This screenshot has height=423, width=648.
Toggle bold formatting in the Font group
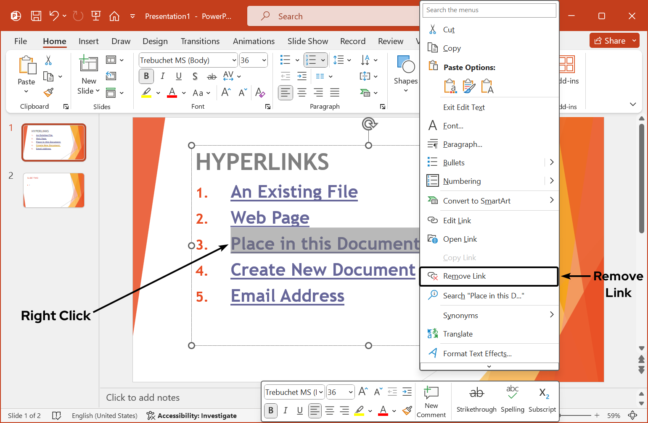146,76
